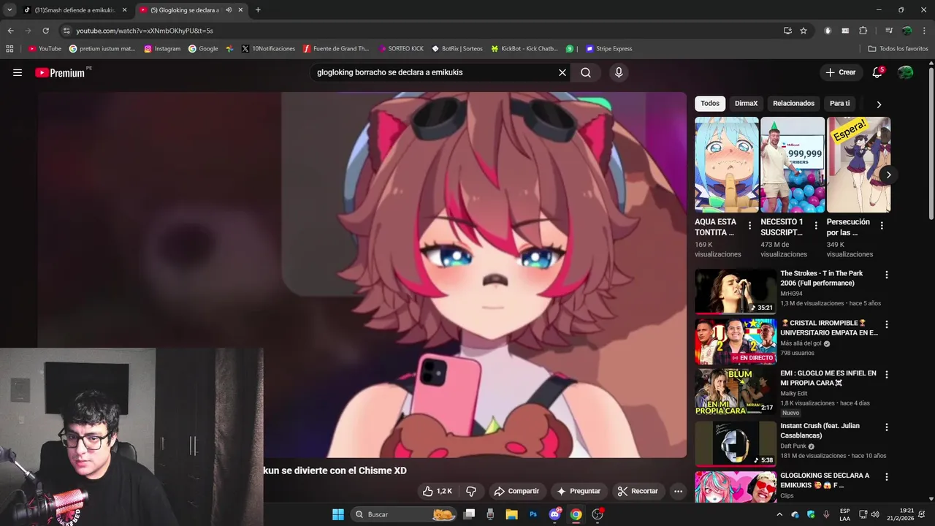Select the Relacionados filter chip
The height and width of the screenshot is (526, 935).
tap(793, 103)
